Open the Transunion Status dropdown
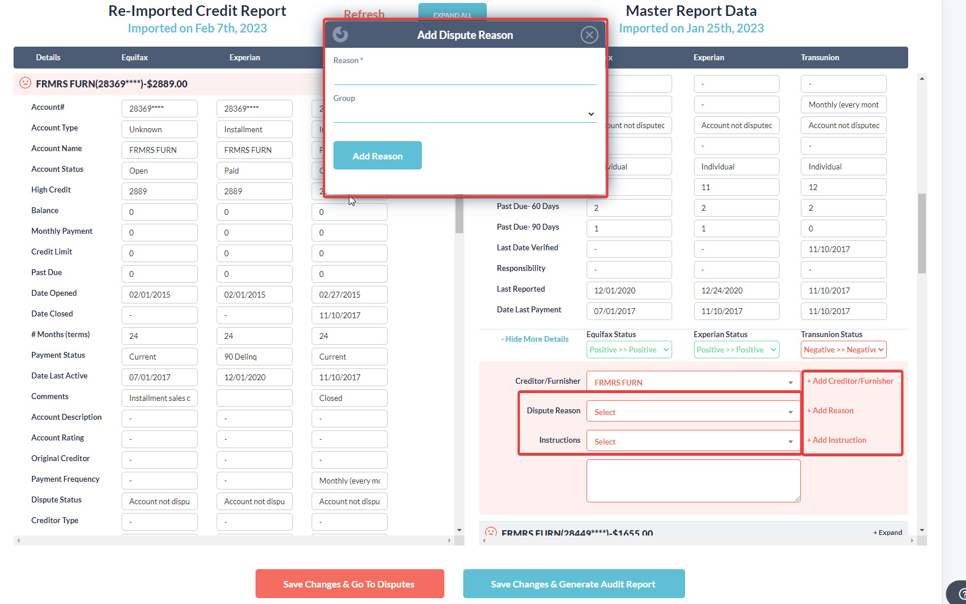 pos(843,350)
